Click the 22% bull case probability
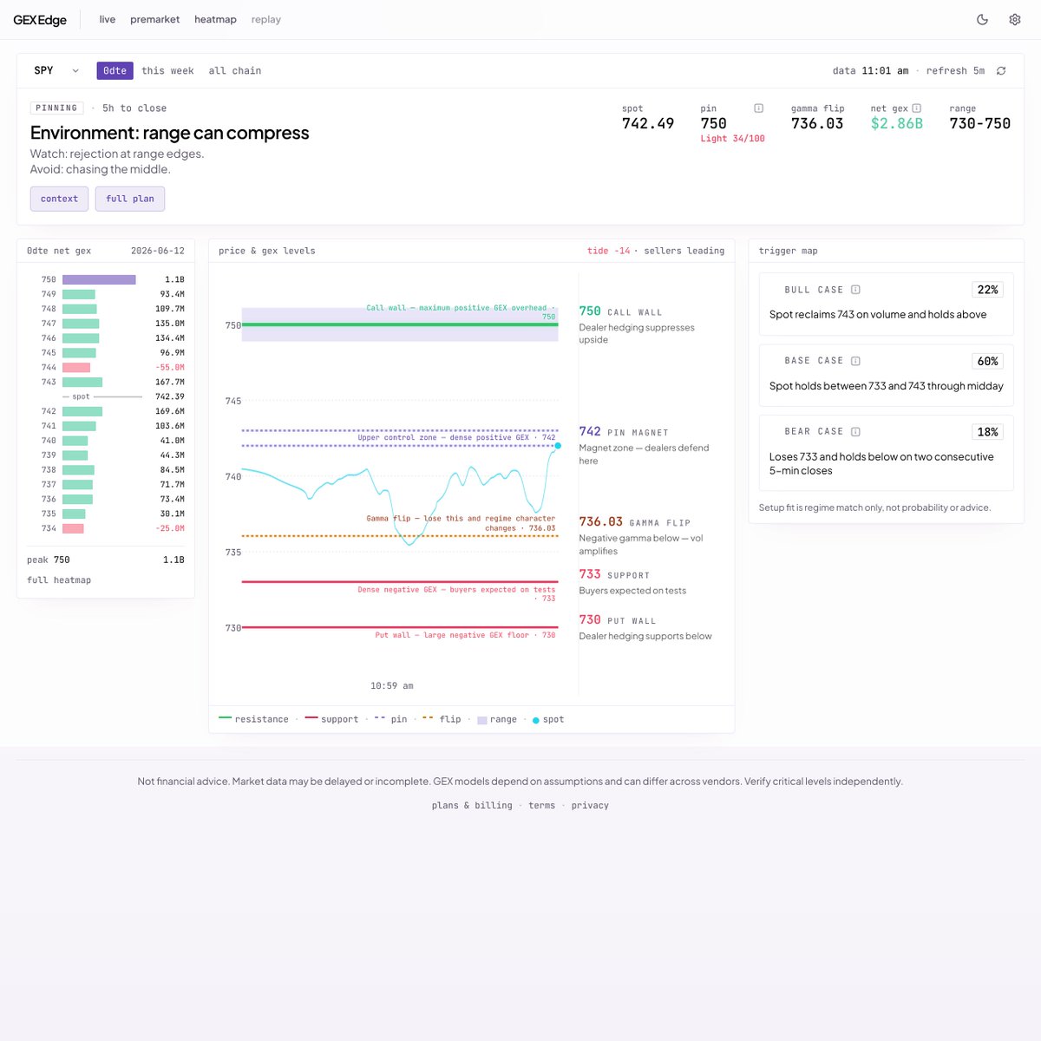1041x1041 pixels. [x=987, y=290]
